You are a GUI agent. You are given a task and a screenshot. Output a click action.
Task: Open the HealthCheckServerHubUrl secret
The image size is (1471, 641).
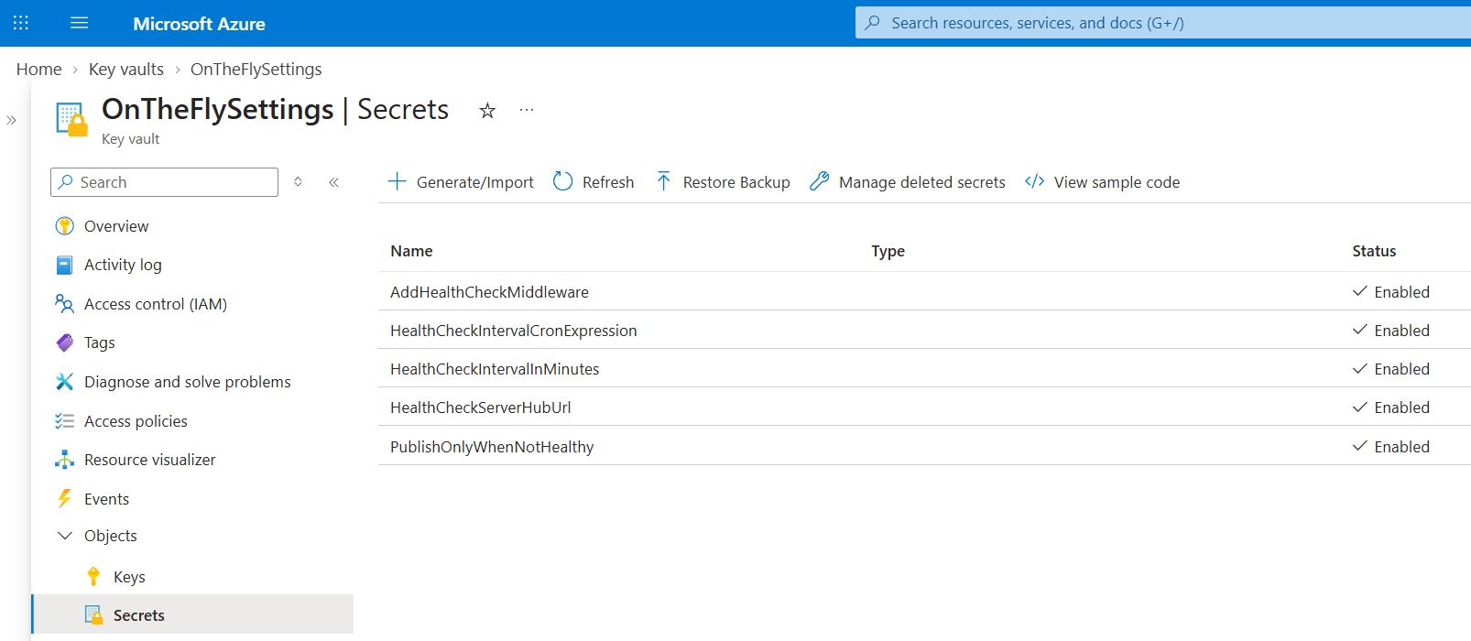(480, 407)
